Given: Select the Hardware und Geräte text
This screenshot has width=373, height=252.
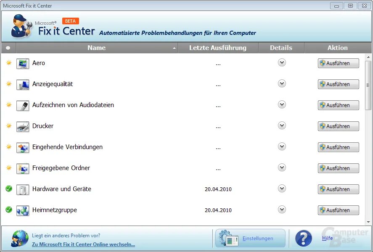Looking at the screenshot, I should 62,189.
